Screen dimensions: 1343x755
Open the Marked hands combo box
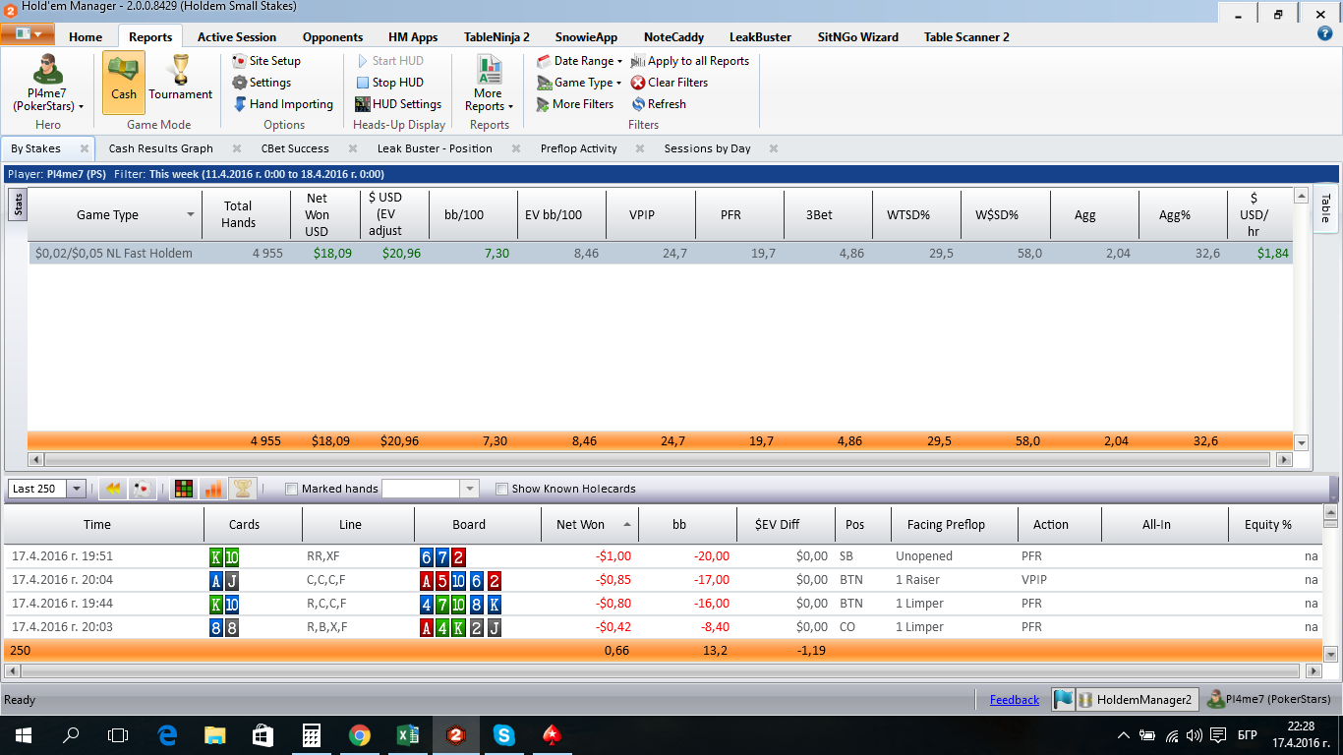[x=430, y=489]
